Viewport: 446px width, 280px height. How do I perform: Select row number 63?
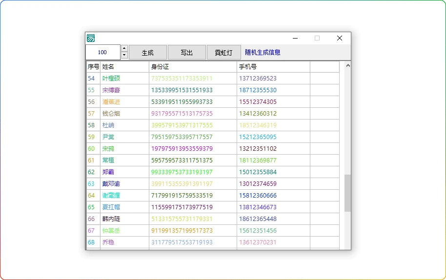[93, 183]
